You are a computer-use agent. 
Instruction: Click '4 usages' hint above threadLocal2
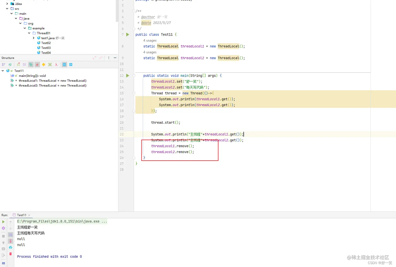click(150, 52)
